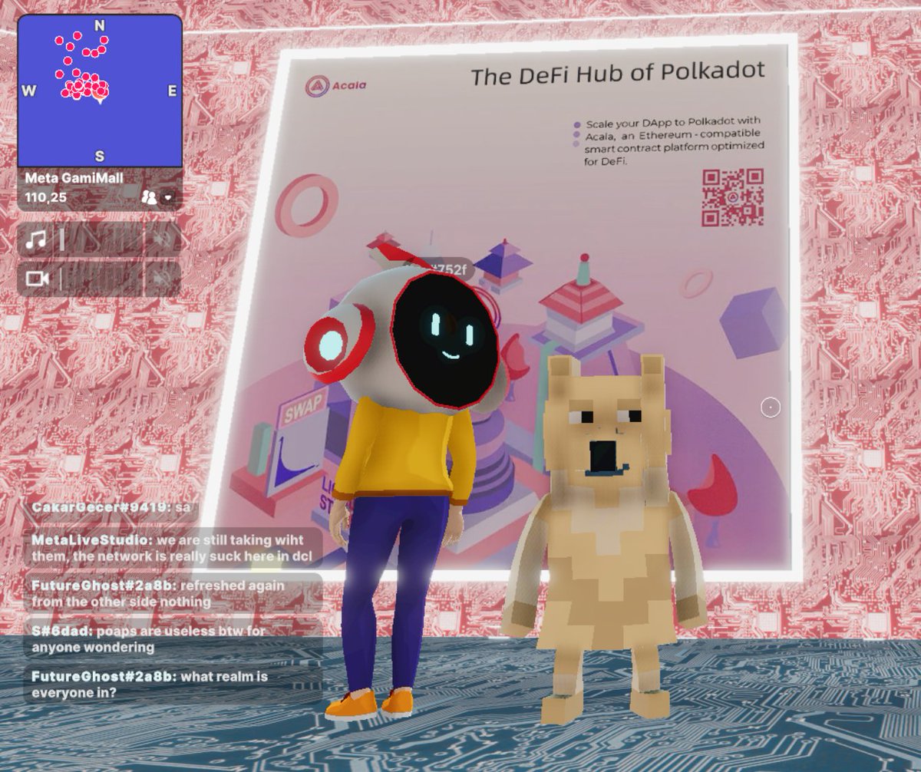Click the N compass marker on the minimap
921x772 pixels.
click(x=100, y=26)
